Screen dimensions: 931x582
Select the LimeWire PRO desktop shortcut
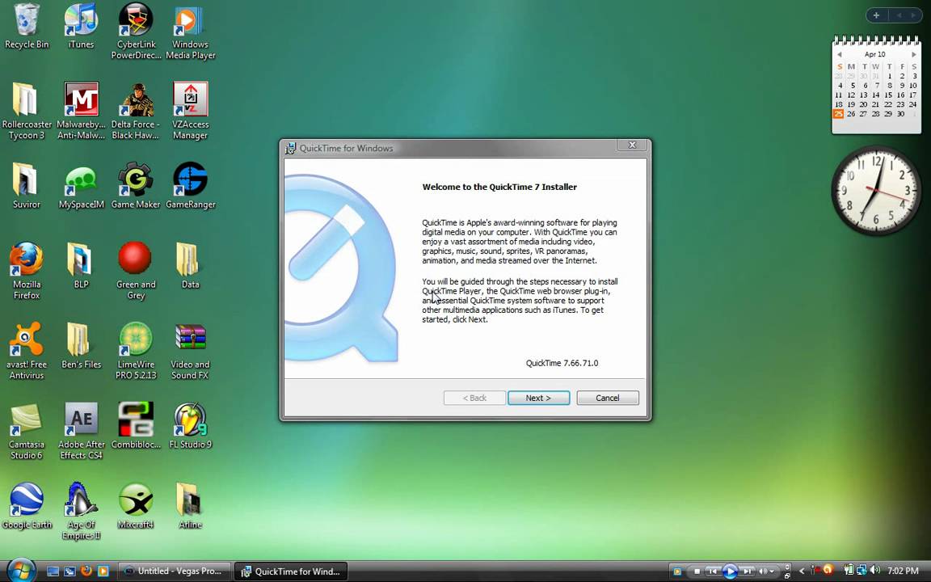pos(136,352)
